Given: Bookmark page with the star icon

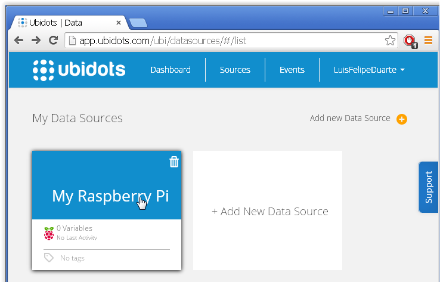Looking at the screenshot, I should pyautogui.click(x=390, y=41).
